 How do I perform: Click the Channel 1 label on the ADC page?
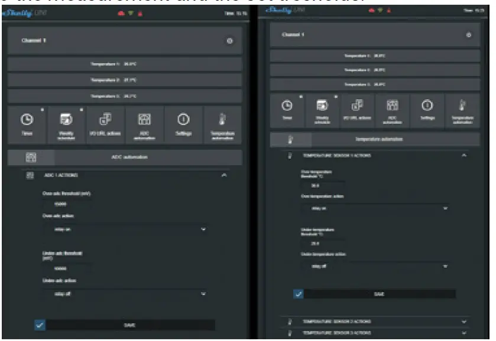34,41
